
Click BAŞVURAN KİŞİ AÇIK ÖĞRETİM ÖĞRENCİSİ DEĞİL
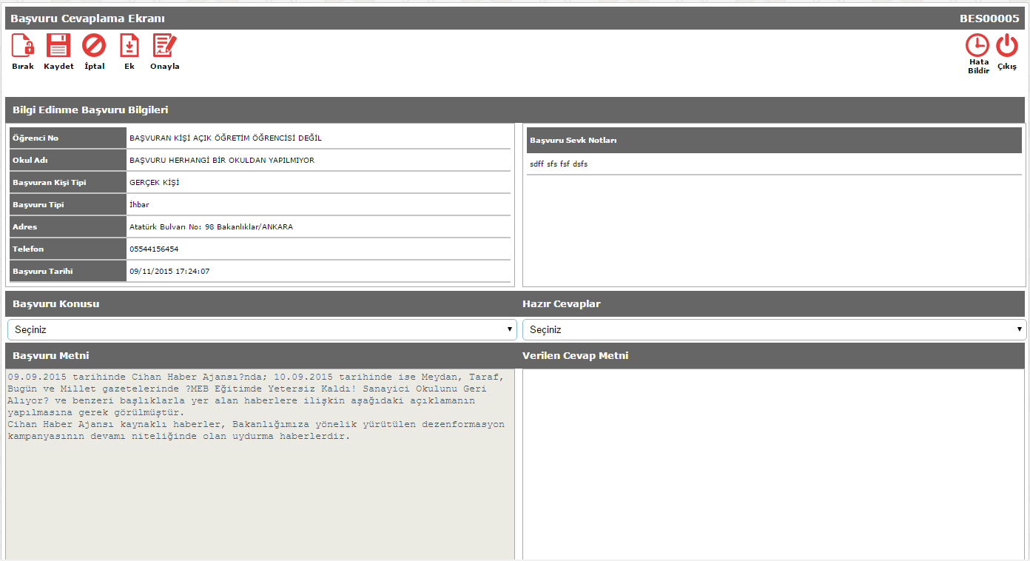(226, 138)
